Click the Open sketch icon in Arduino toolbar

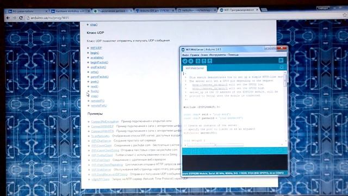204,61
